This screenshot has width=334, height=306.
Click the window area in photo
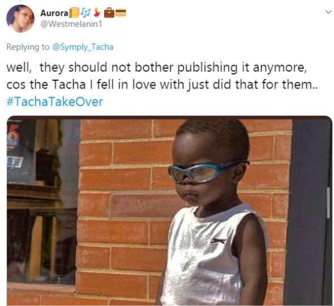(x=41, y=202)
